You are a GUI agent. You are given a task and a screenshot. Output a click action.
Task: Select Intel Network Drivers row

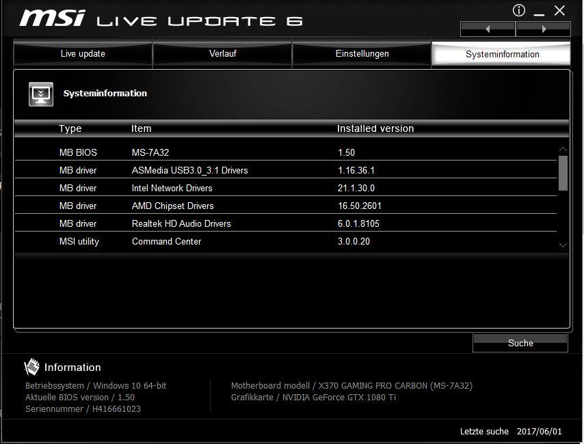286,189
